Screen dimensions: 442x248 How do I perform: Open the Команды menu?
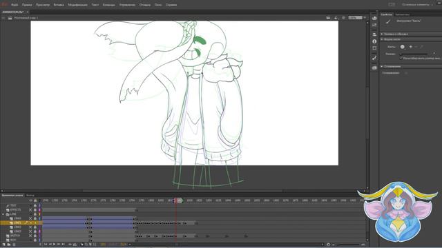108,5
